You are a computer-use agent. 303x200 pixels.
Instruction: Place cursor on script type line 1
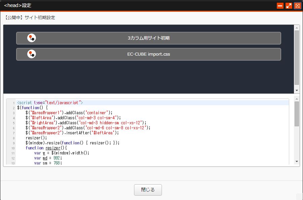pyautogui.click(x=50, y=103)
